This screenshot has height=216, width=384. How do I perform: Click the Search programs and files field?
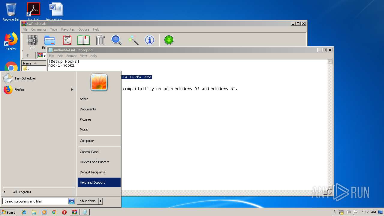pos(35,201)
